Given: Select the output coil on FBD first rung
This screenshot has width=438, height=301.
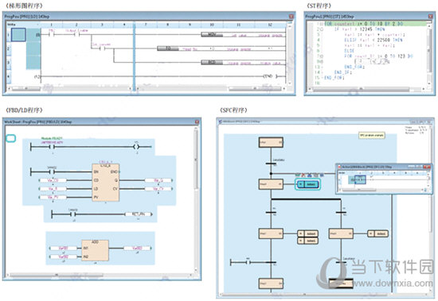Looking at the screenshot, I should point(136,147).
